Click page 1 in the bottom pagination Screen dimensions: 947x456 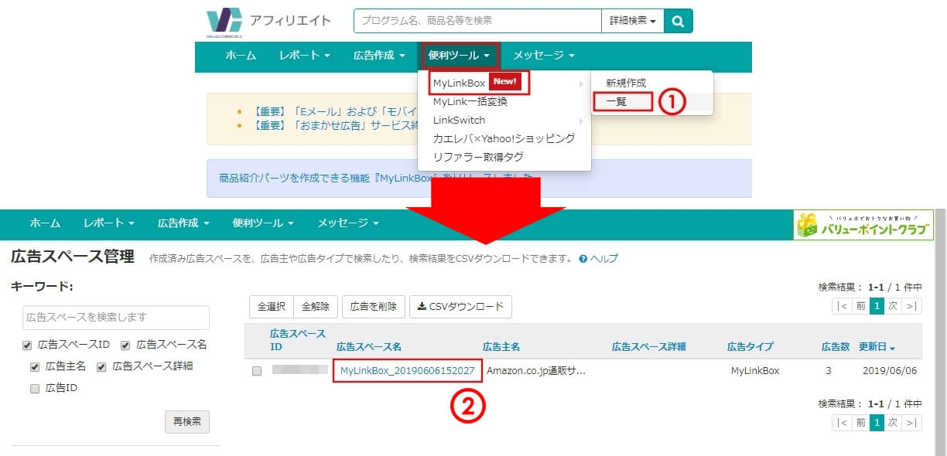click(877, 423)
